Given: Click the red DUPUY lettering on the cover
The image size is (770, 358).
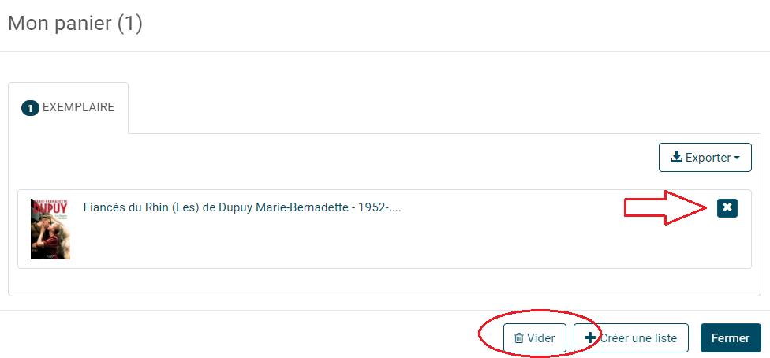Looking at the screenshot, I should (50, 208).
